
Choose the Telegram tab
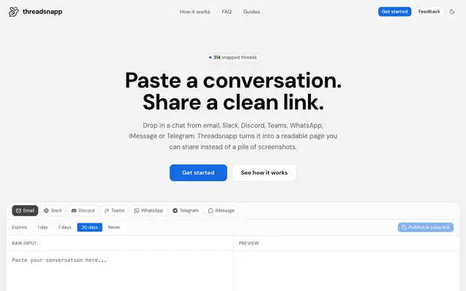[x=186, y=210]
